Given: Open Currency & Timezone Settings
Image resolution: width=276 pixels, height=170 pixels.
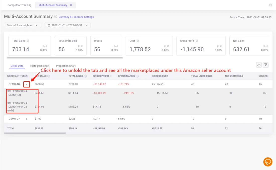Looking at the screenshot, I should point(76,17).
